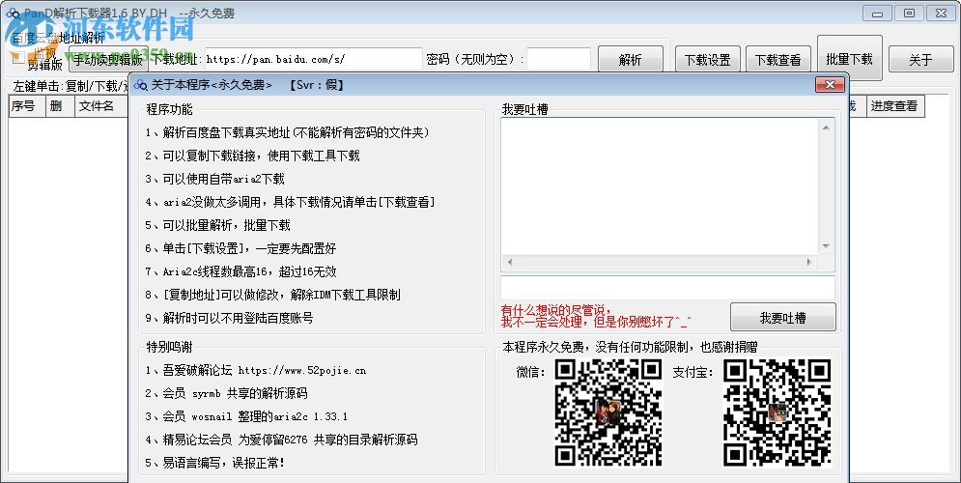This screenshot has width=961, height=483.
Task: Click the 文件名 column header
Action: (101, 106)
